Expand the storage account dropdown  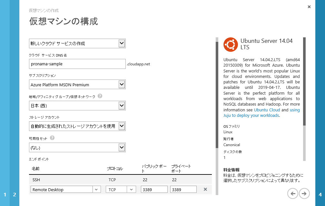coord(122,126)
